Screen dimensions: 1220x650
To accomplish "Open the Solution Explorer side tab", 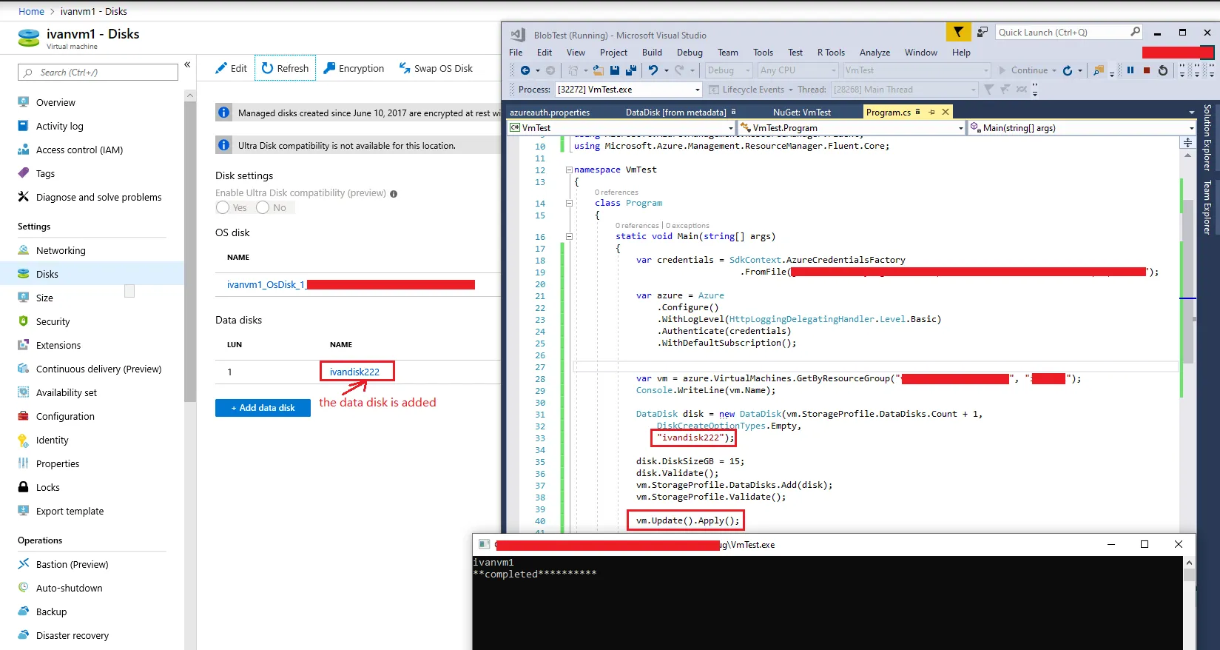I will click(x=1207, y=137).
